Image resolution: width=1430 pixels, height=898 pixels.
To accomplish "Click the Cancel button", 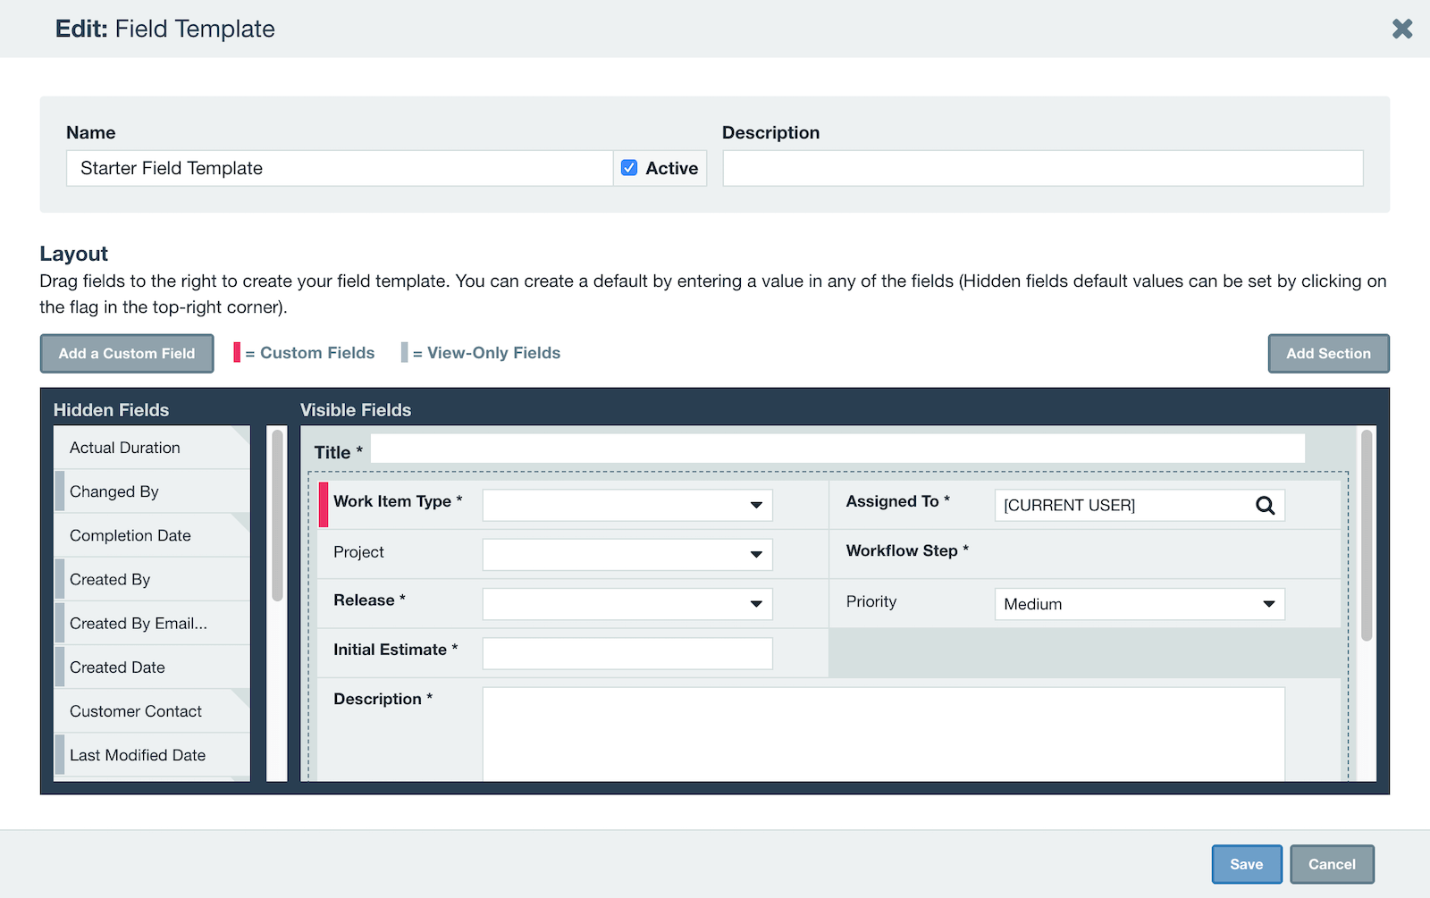I will (1332, 864).
